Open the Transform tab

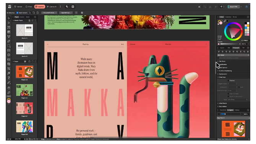pyautogui.click(x=223, y=110)
